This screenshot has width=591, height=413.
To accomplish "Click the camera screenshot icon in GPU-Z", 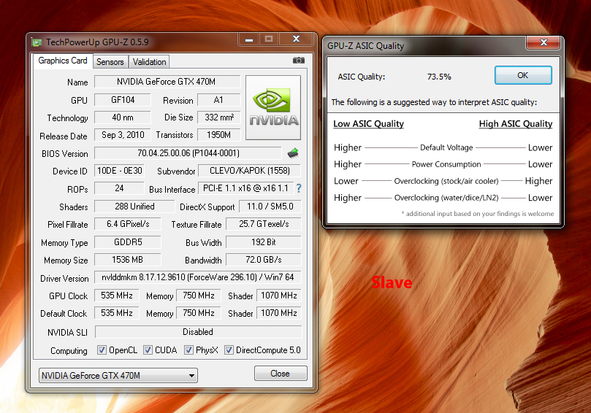I will point(299,61).
